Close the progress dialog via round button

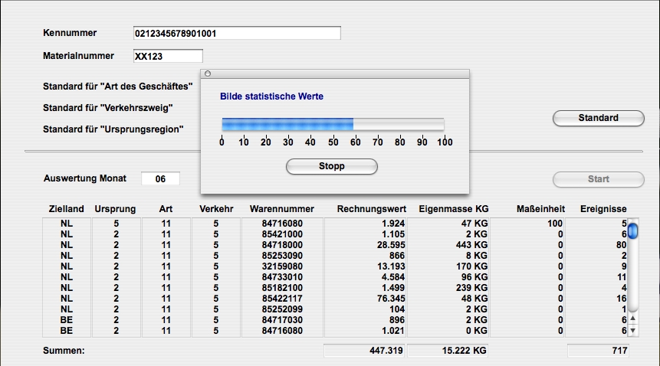point(208,74)
